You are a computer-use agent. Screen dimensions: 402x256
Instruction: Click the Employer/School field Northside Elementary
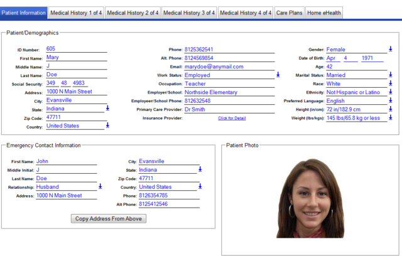[229, 92]
